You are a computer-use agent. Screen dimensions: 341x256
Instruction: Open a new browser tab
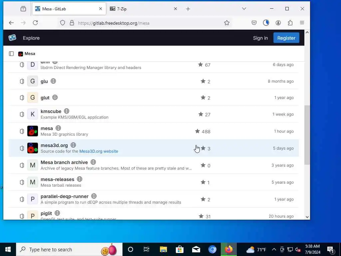(x=188, y=9)
